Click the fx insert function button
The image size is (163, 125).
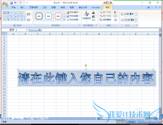tap(39, 30)
